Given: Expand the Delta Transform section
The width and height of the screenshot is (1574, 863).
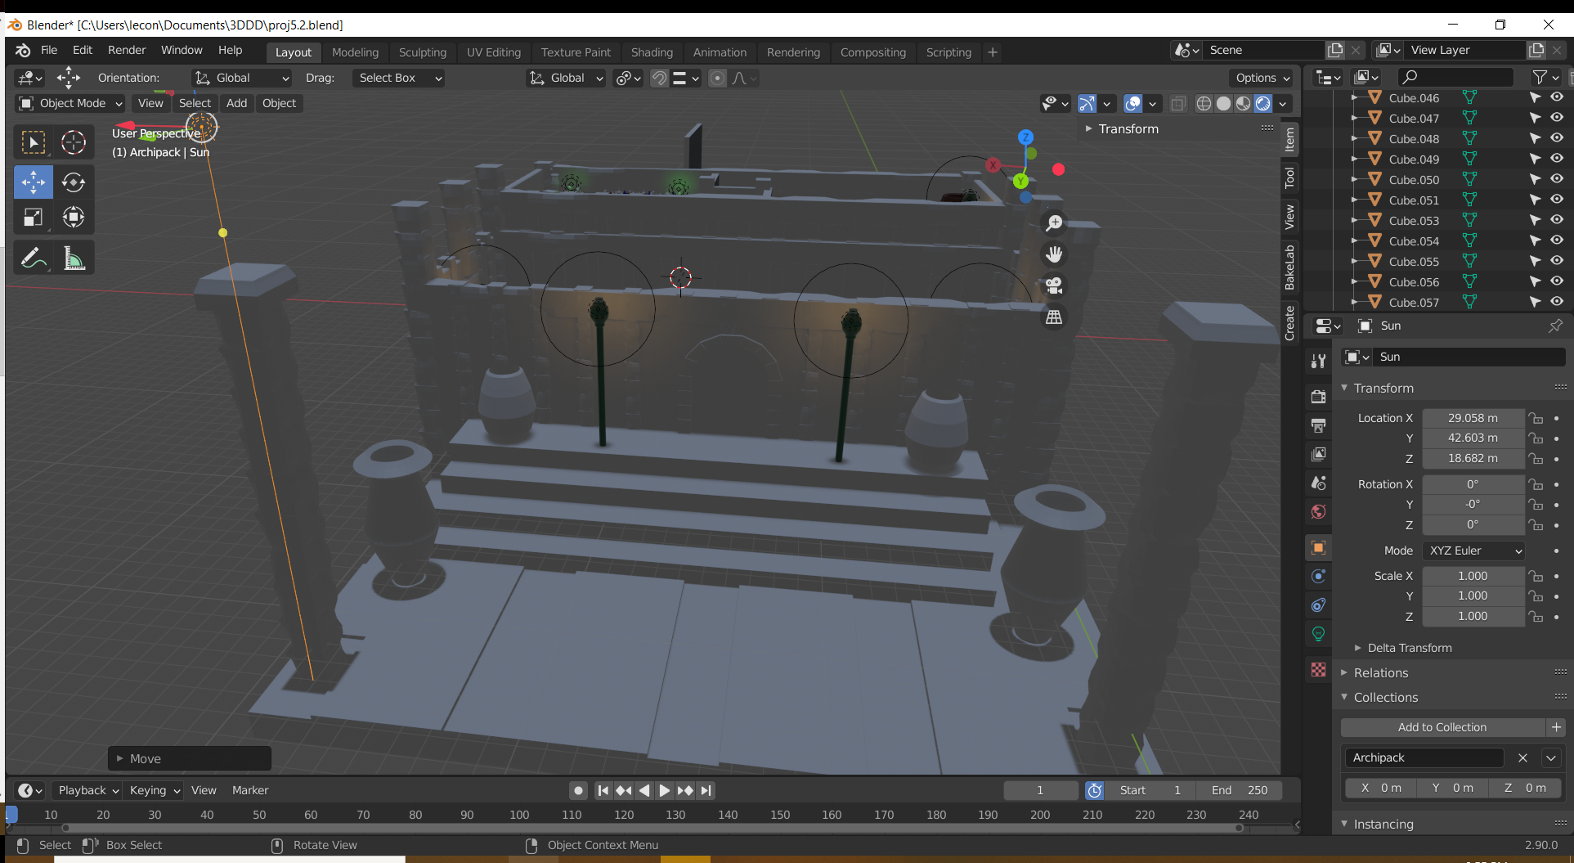Looking at the screenshot, I should [1404, 647].
